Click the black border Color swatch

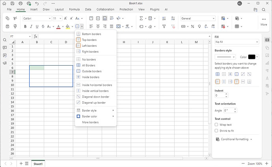click(x=252, y=57)
